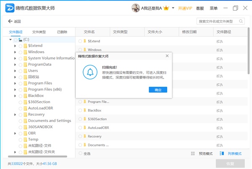Check the BlackBox radio in tree
Image resolution: width=252 pixels, height=169 pixels.
coord(21,96)
